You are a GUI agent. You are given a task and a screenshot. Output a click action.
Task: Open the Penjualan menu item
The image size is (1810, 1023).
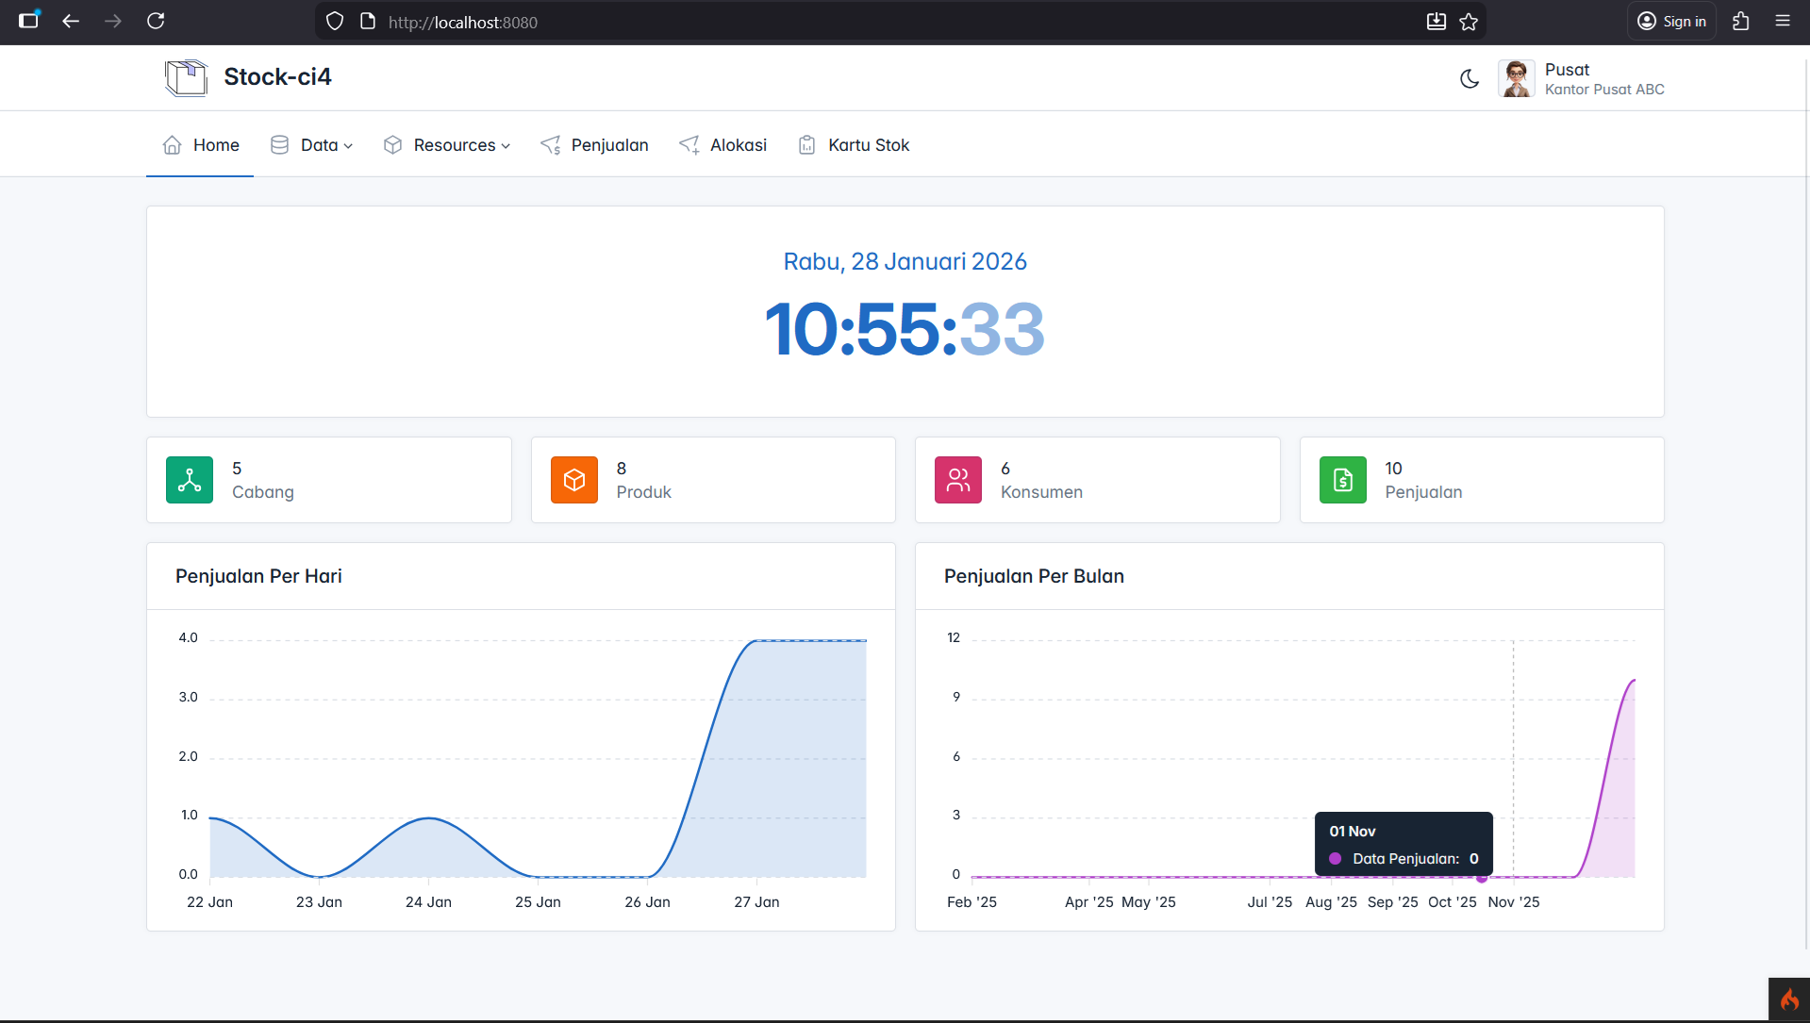[594, 145]
